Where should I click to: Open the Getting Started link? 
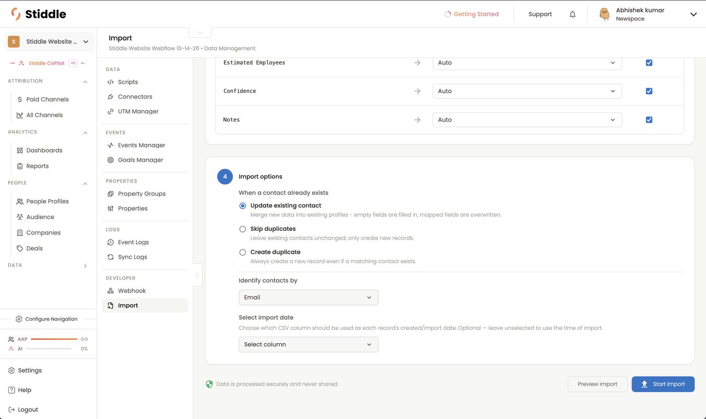472,14
